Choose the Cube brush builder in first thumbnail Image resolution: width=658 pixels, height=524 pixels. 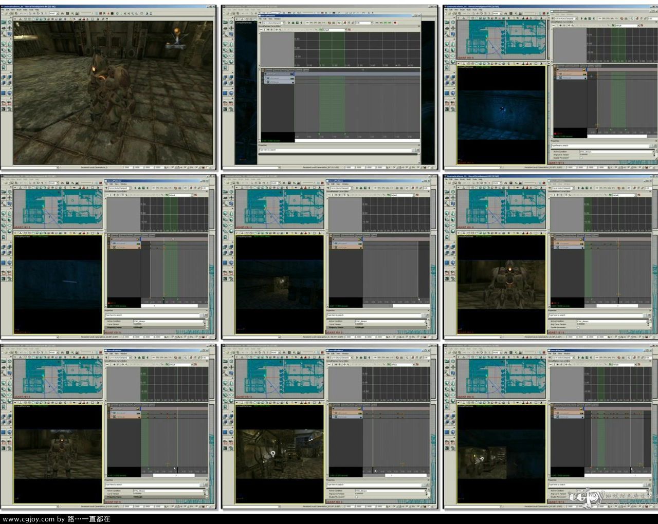pos(4,44)
